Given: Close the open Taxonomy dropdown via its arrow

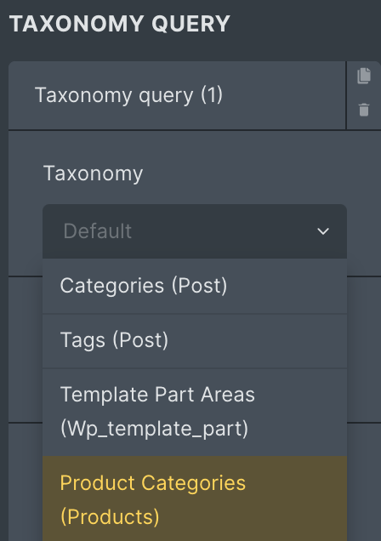Looking at the screenshot, I should (323, 231).
